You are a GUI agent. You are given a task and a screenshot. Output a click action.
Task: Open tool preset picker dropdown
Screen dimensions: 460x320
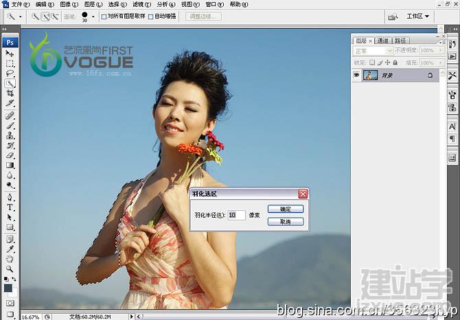point(20,16)
